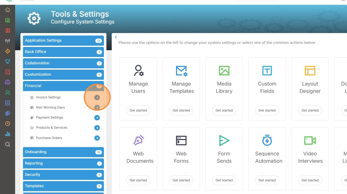Click Get started under Layout Designer
Viewport: 347px width, 194px height.
310,110
